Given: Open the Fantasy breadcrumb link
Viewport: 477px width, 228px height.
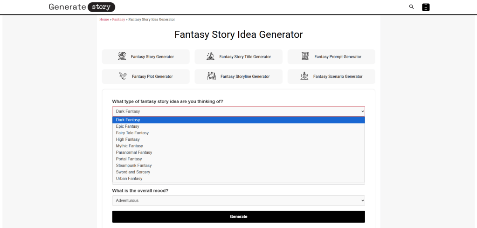Looking at the screenshot, I should pos(118,20).
